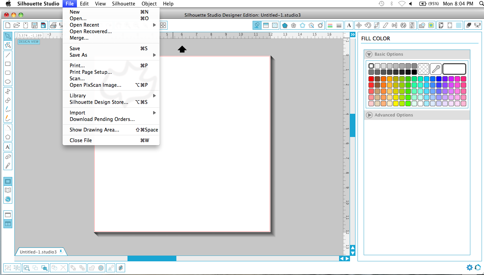Click the horizontal scrollbar thumb

tap(152, 259)
